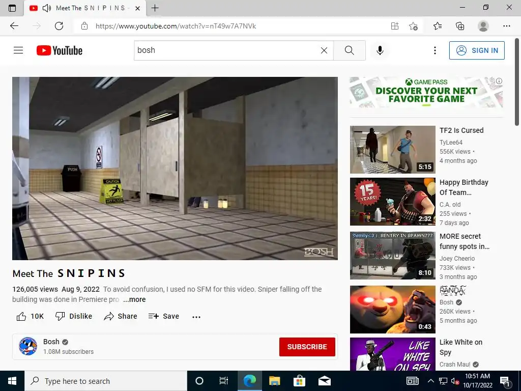Screen dimensions: 521x391
Task: Open Bosh channel name link
Action: tap(51, 342)
